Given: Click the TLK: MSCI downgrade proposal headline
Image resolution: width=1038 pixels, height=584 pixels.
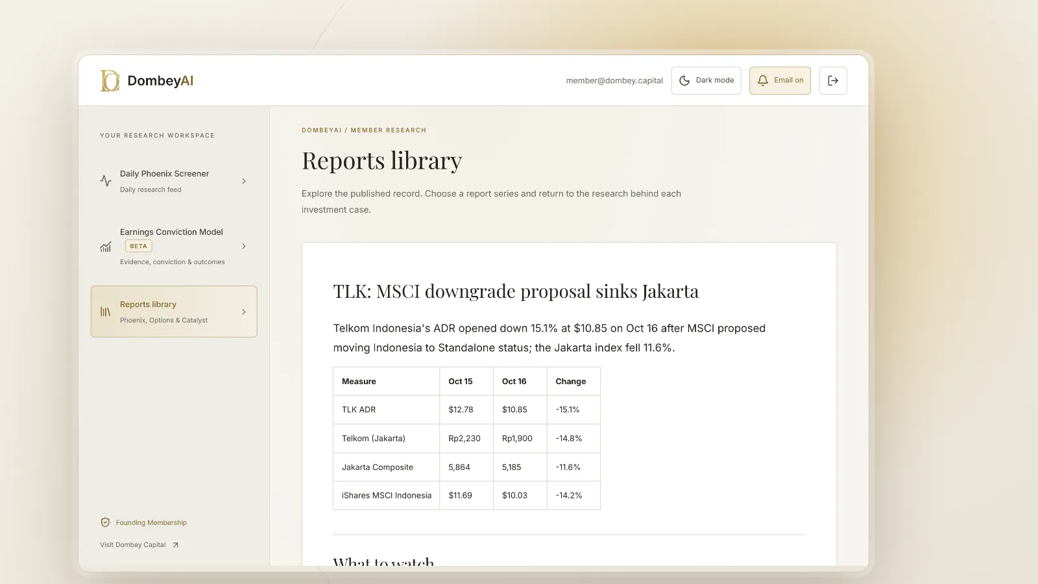Looking at the screenshot, I should [516, 291].
